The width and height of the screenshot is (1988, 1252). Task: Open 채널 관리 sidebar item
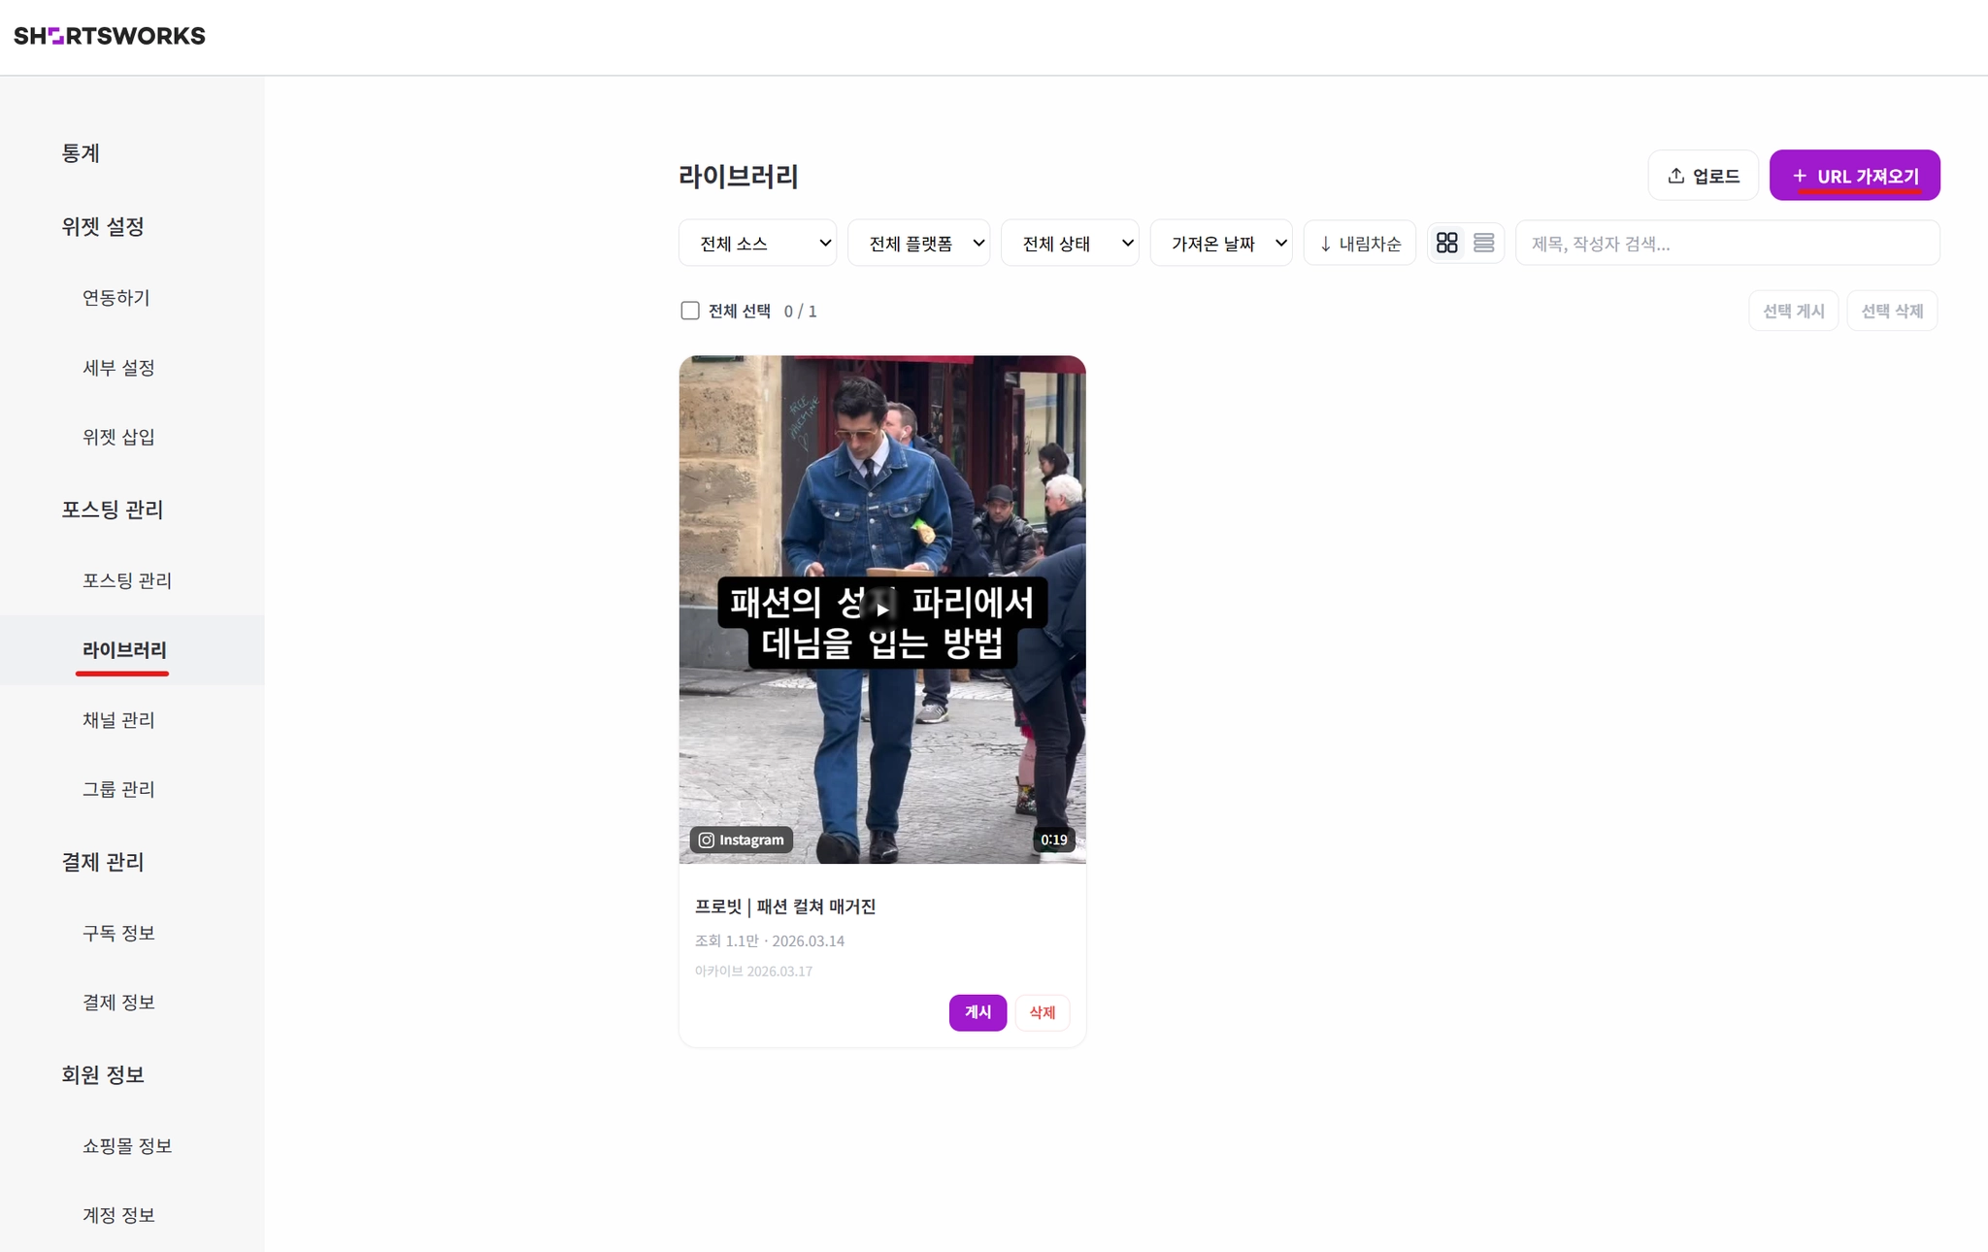tap(118, 720)
